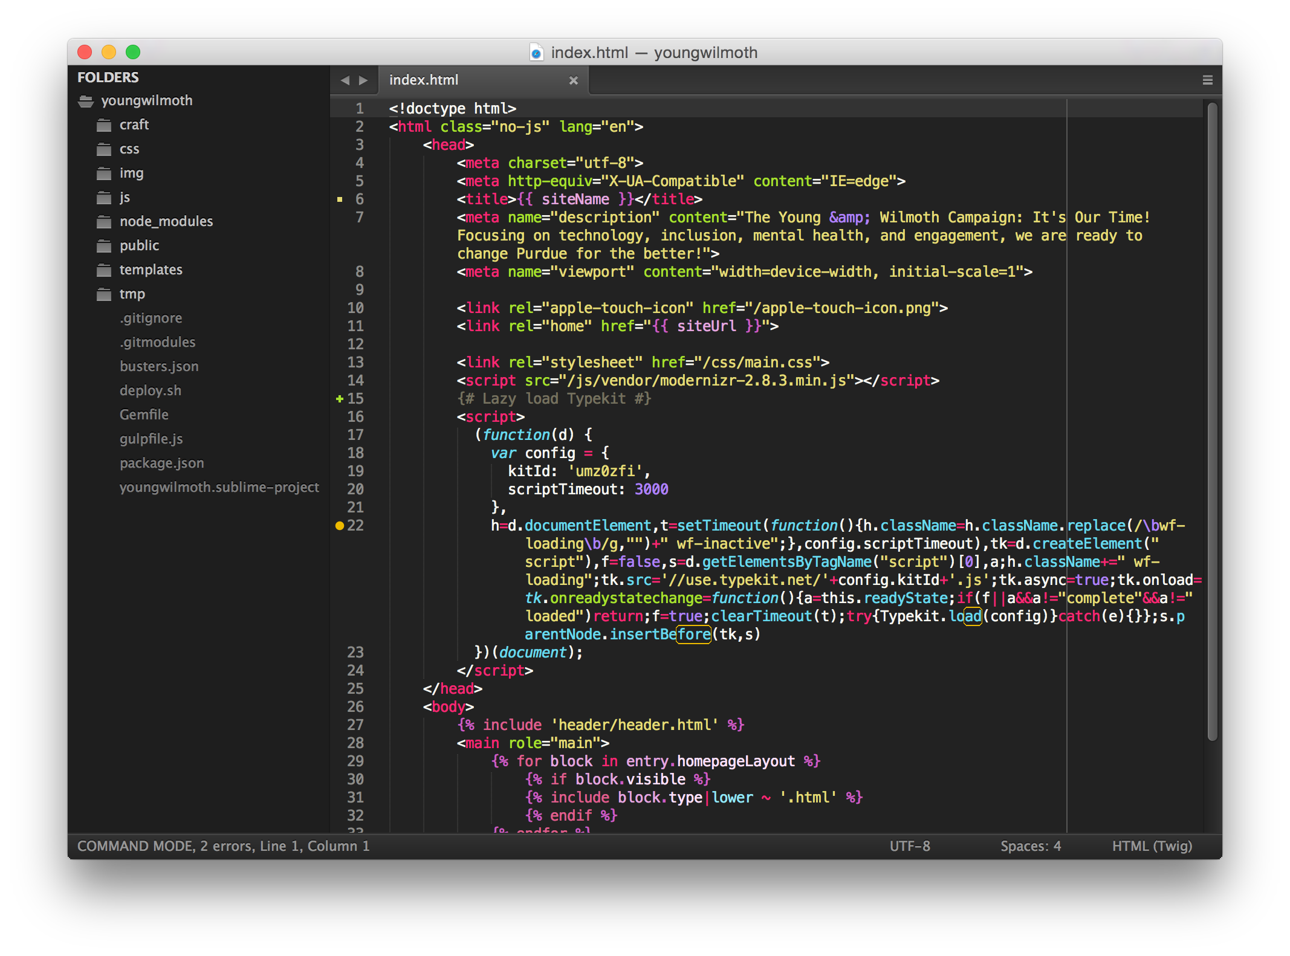The width and height of the screenshot is (1290, 956).
Task: Open the UTF-8 encoding selector
Action: pos(910,846)
